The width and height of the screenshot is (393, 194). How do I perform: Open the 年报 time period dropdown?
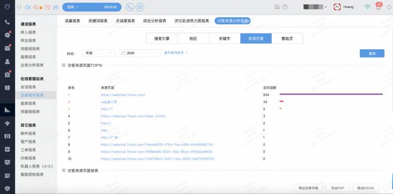click(99, 53)
